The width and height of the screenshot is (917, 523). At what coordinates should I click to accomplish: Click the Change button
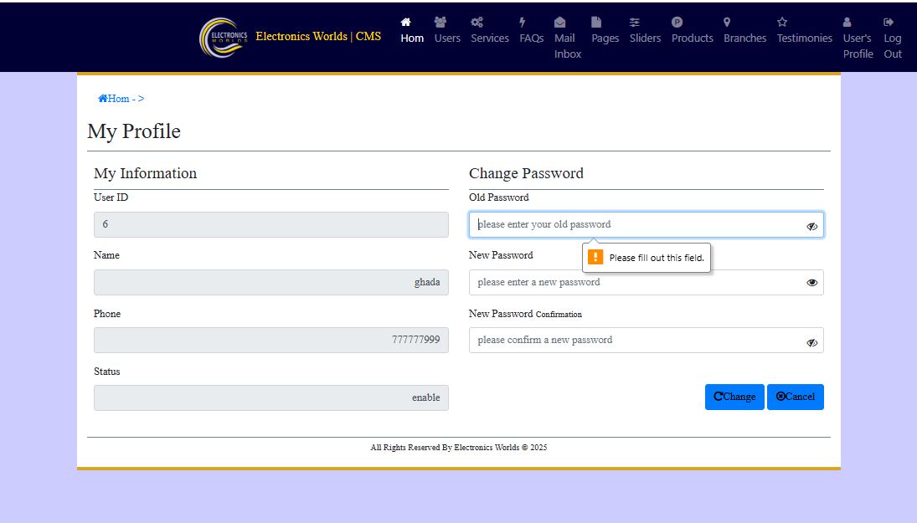point(734,397)
